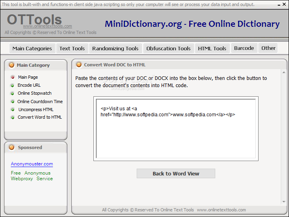Click the Convert Word DOC to HTML heading

pos(115,65)
